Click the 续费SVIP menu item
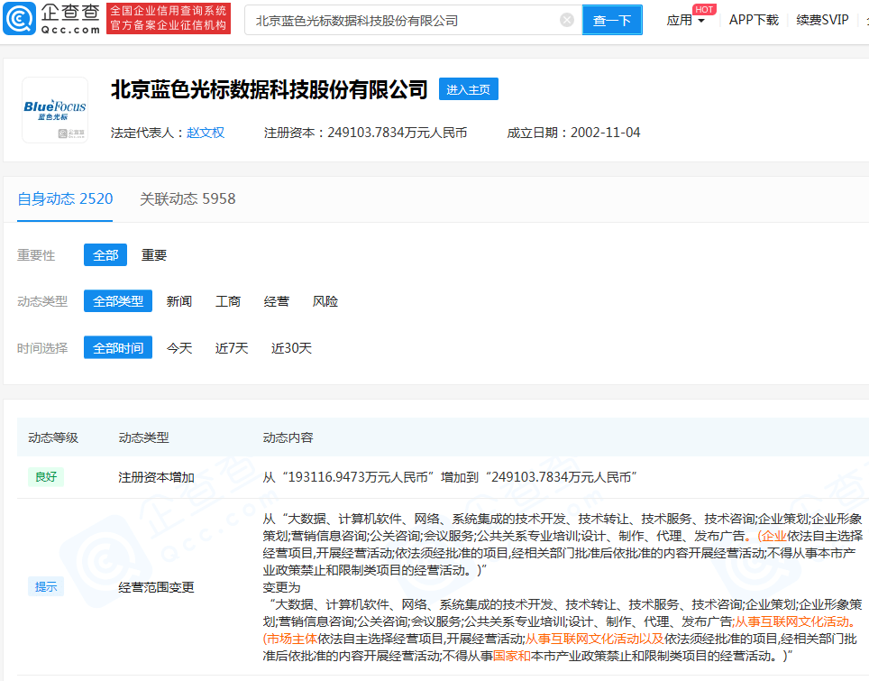This screenshot has width=869, height=681. pos(821,19)
